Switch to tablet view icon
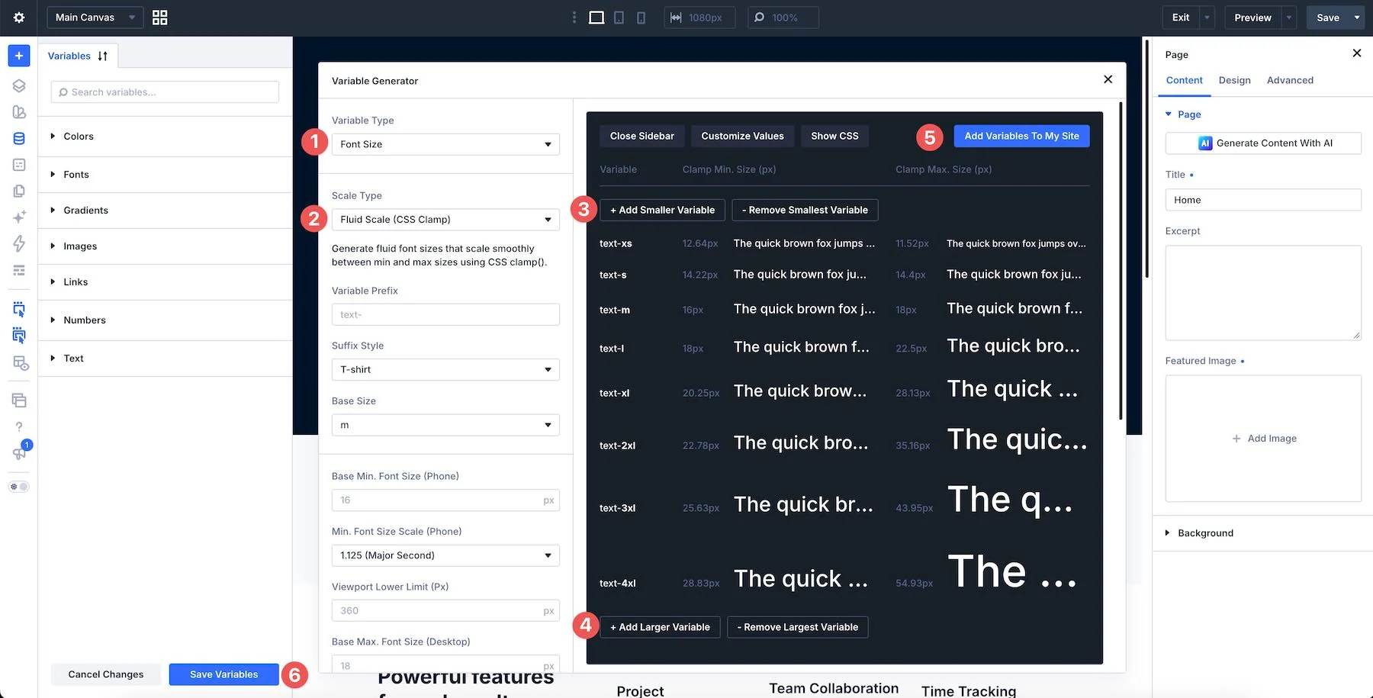Viewport: 1373px width, 698px height. click(x=619, y=18)
